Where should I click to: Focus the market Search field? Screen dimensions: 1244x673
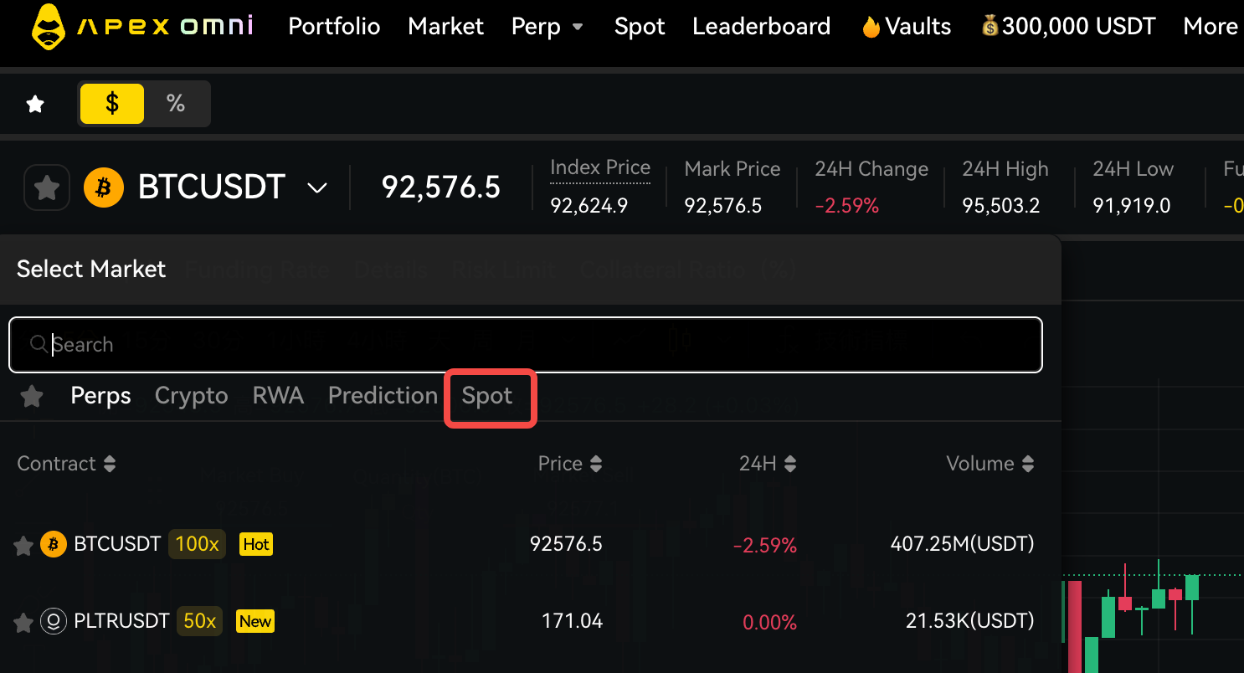pos(536,344)
